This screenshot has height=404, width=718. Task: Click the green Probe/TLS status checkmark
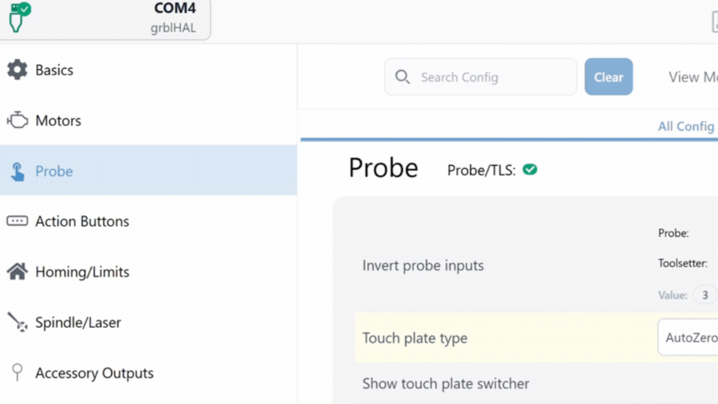tap(530, 170)
